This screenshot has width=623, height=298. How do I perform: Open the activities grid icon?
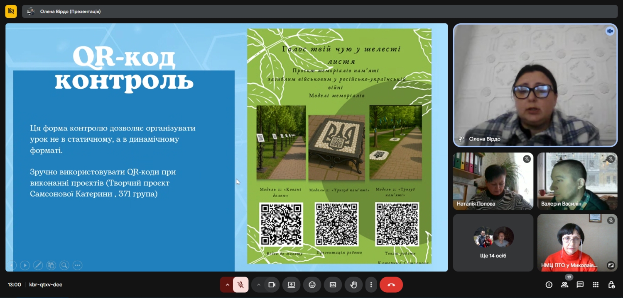point(596,285)
